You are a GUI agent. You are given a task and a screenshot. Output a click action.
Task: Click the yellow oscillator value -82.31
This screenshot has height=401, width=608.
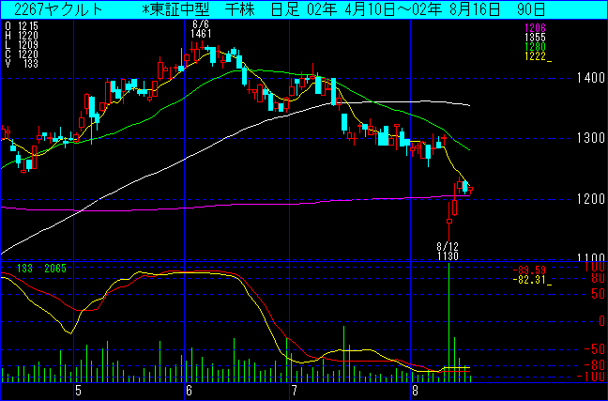[x=529, y=280]
